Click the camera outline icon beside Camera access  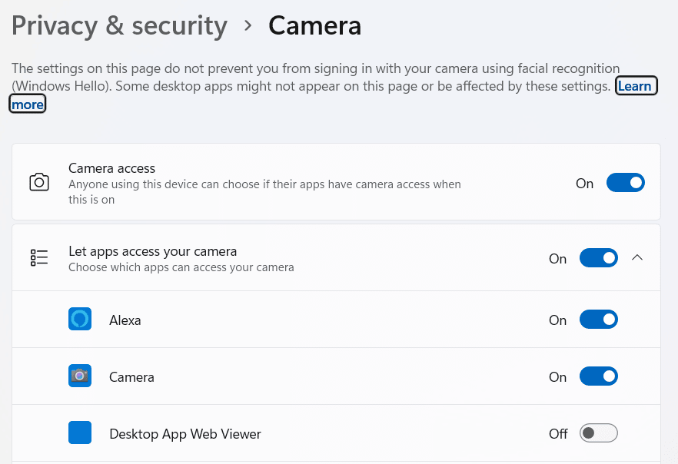click(39, 182)
